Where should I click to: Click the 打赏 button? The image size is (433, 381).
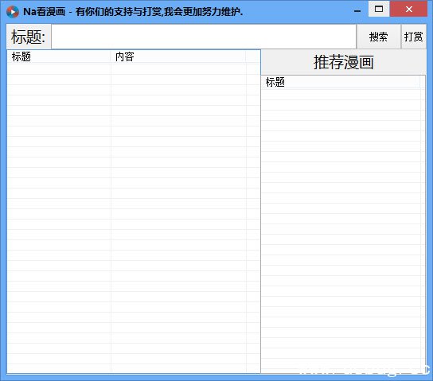click(x=413, y=37)
